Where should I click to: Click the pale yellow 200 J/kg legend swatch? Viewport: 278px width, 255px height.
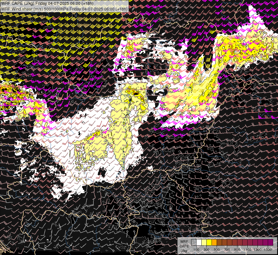[204, 242]
